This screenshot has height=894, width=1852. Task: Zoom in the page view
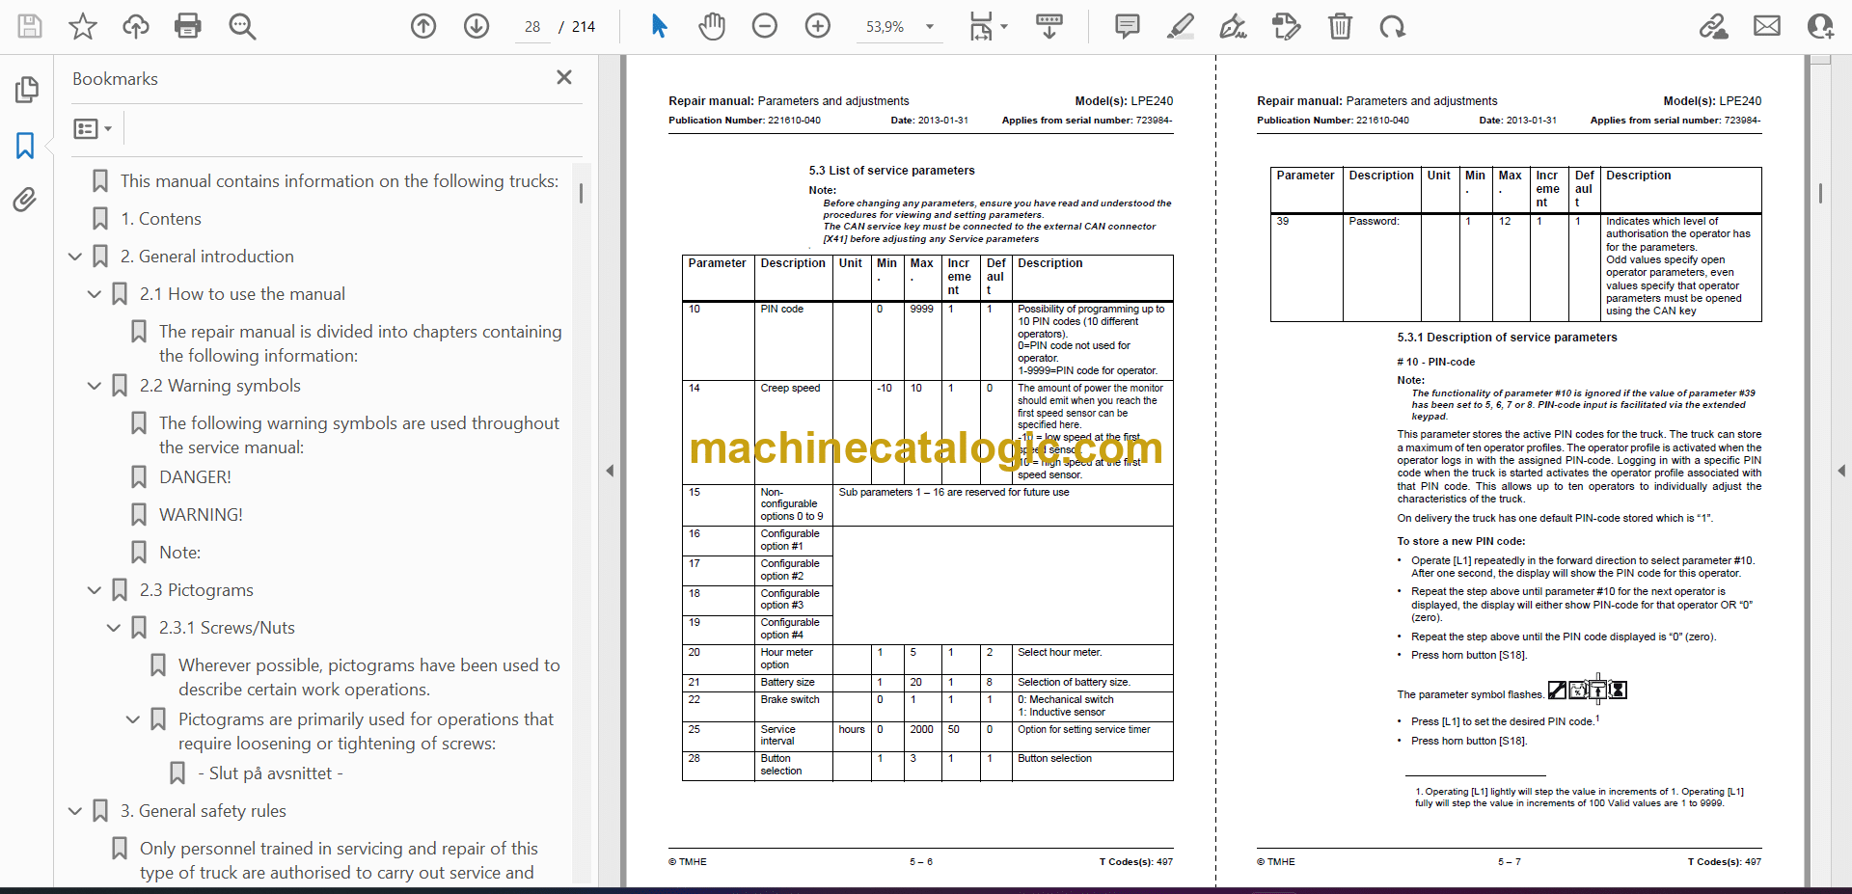point(818,26)
